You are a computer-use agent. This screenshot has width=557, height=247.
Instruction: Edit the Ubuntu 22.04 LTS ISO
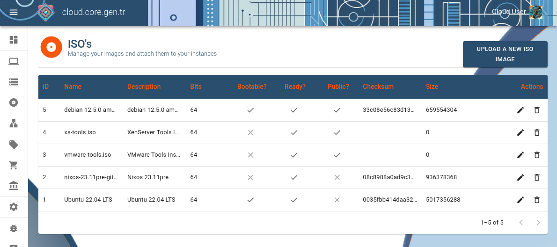pyautogui.click(x=520, y=200)
